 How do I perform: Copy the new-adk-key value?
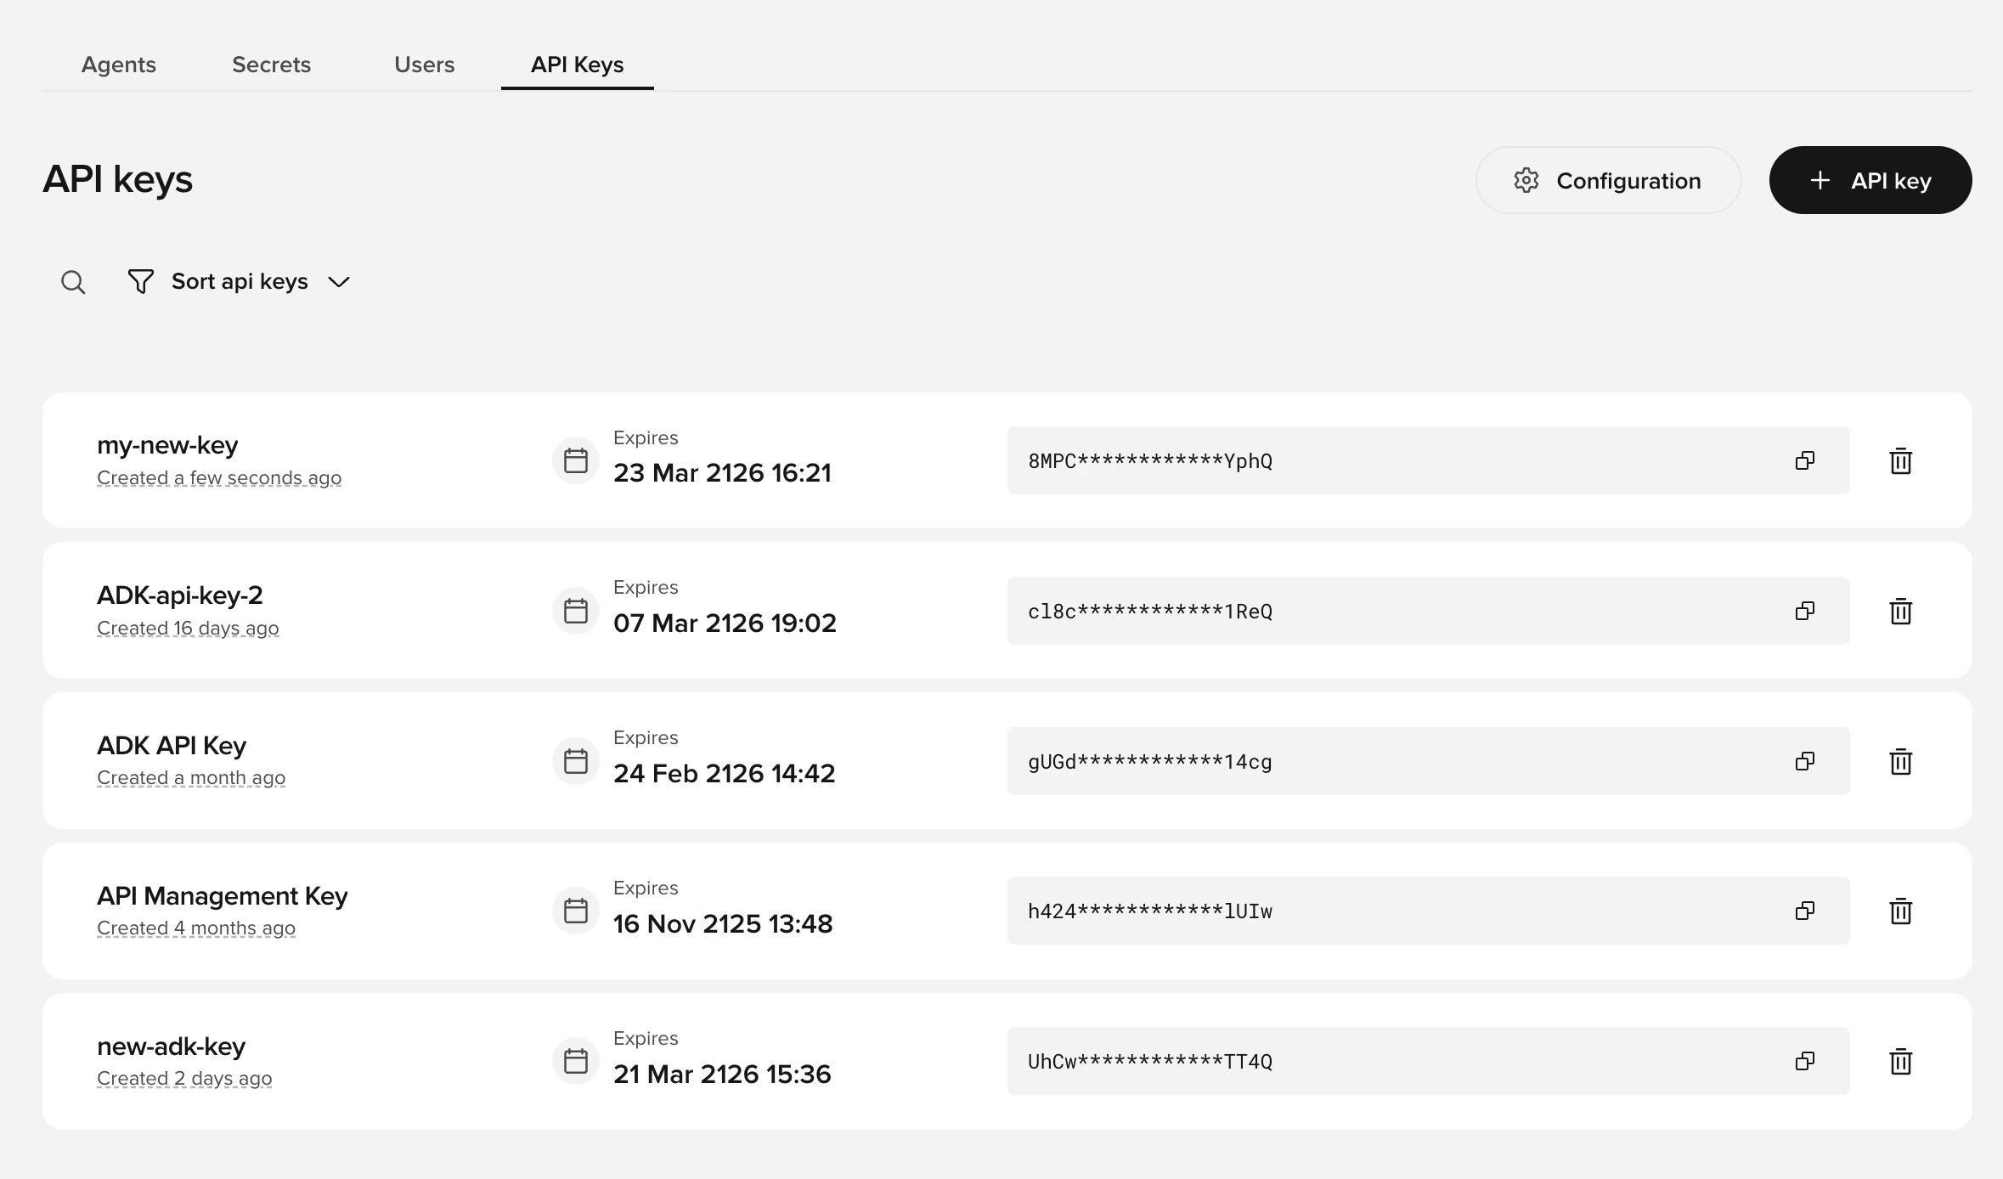[1806, 1061]
